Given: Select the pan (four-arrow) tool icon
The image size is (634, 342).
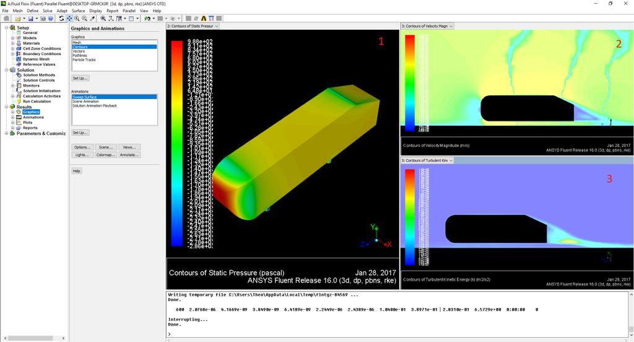Looking at the screenshot, I should pos(69,19).
